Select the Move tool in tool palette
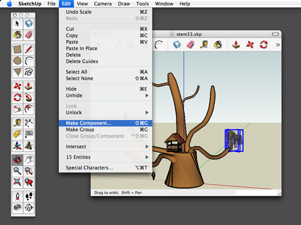Screen dimensions: 301x225 [17, 86]
